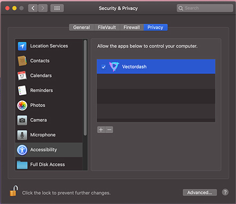Click the Contacts address book icon
This screenshot has height=204, width=236.
(22, 61)
